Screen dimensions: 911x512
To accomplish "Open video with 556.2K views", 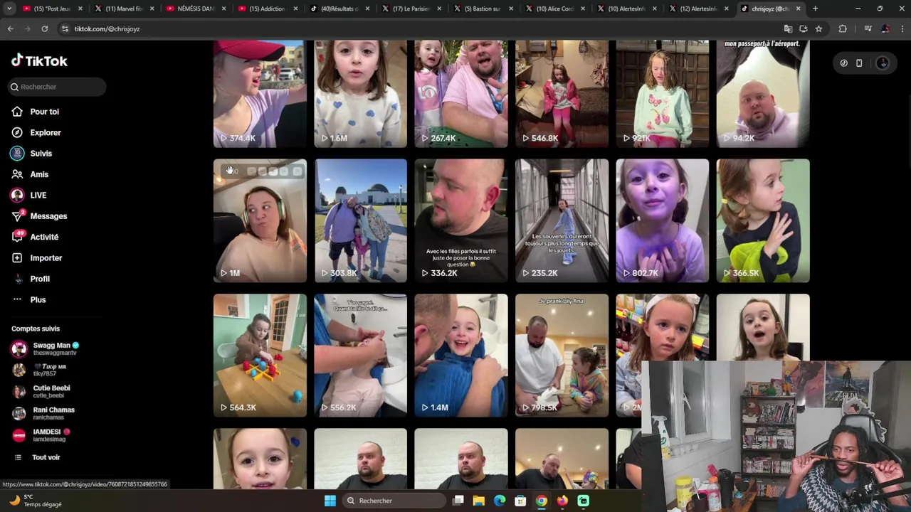I will point(361,356).
